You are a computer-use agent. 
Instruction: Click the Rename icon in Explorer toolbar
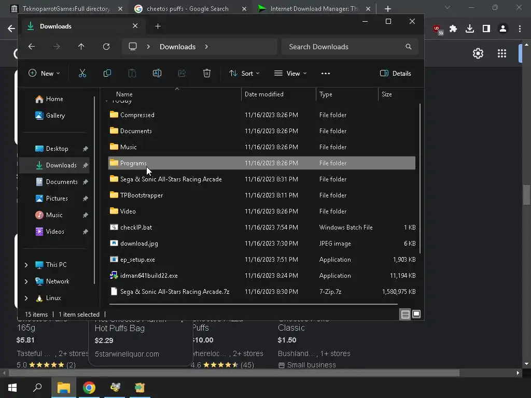[157, 73]
